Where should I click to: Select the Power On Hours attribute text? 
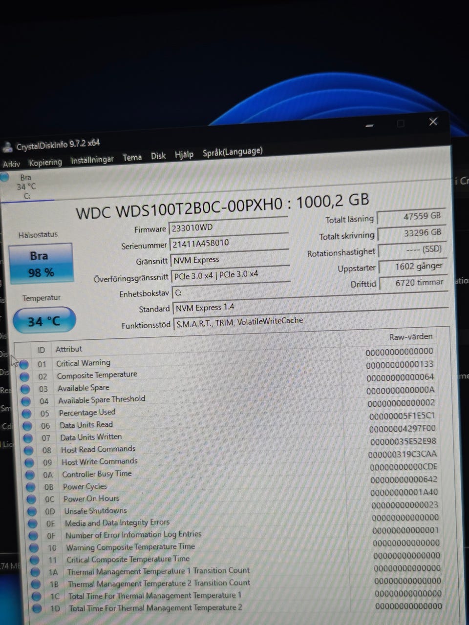[x=91, y=499]
